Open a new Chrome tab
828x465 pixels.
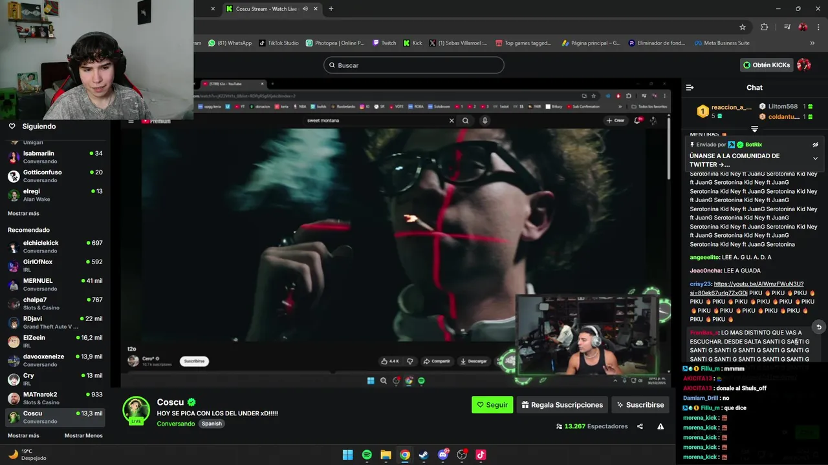point(331,9)
